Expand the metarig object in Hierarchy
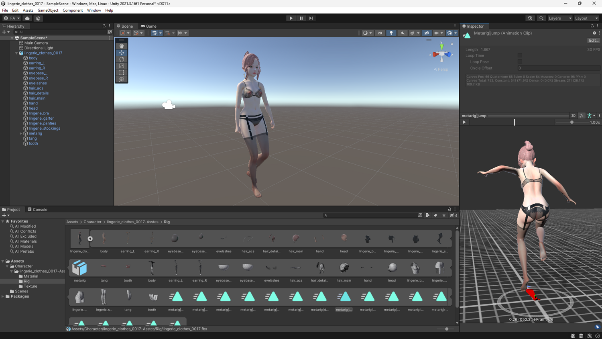 click(x=21, y=133)
